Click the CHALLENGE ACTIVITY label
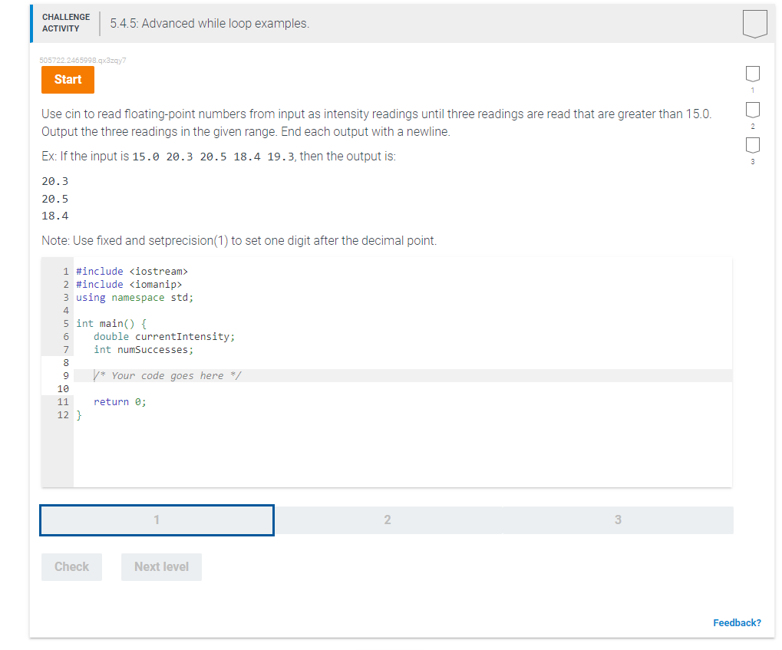Viewport: 782px width, 650px height. (65, 22)
